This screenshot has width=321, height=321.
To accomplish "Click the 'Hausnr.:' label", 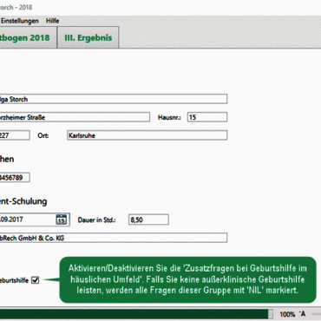I will 169,117.
